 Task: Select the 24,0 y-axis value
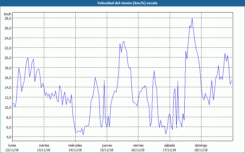(8, 38)
